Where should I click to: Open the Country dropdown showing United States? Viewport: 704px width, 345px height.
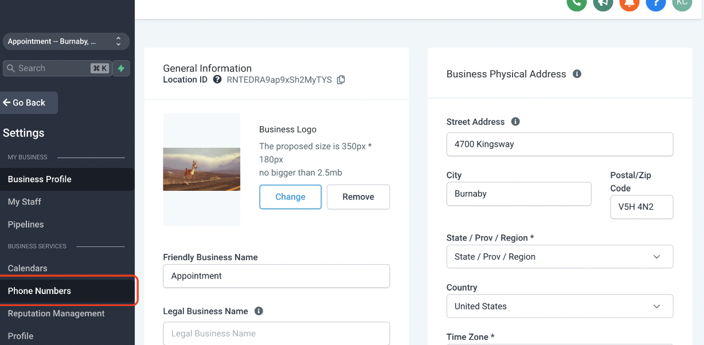(560, 306)
